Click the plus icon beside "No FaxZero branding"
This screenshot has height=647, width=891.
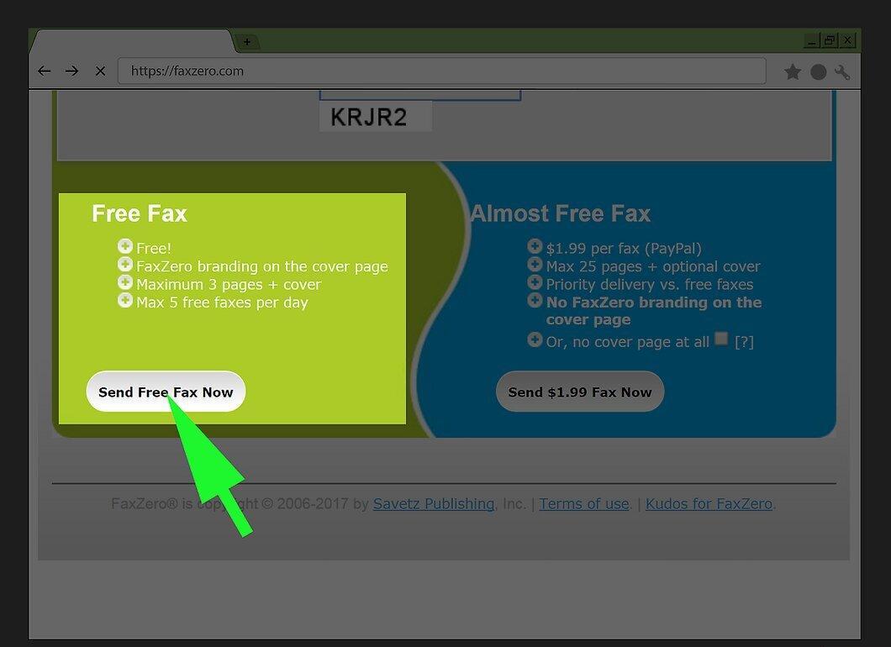pos(535,300)
